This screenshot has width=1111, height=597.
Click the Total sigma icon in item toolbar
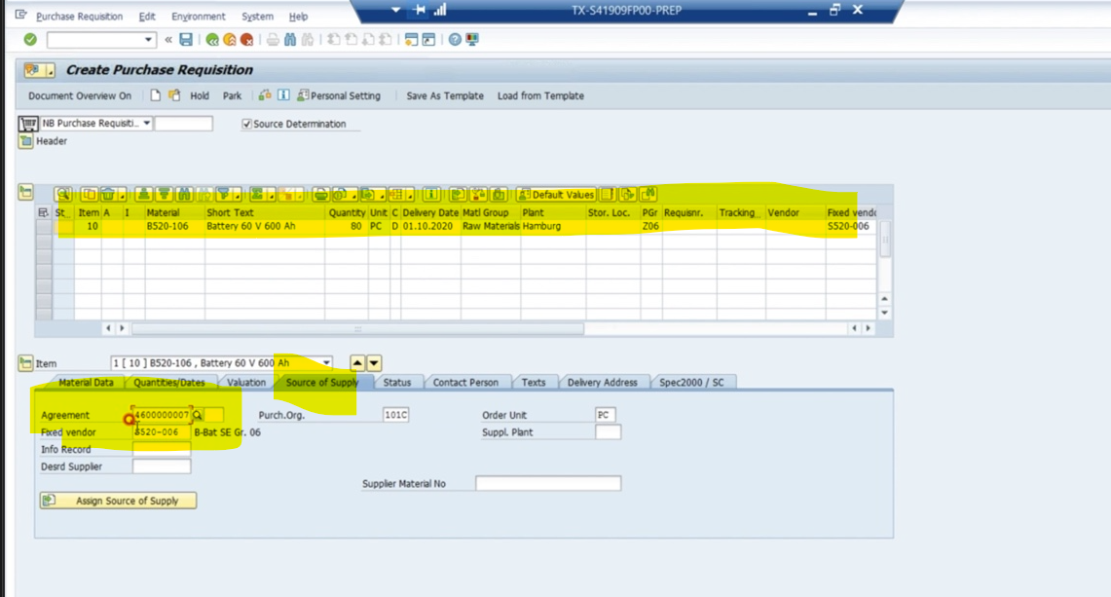point(257,194)
